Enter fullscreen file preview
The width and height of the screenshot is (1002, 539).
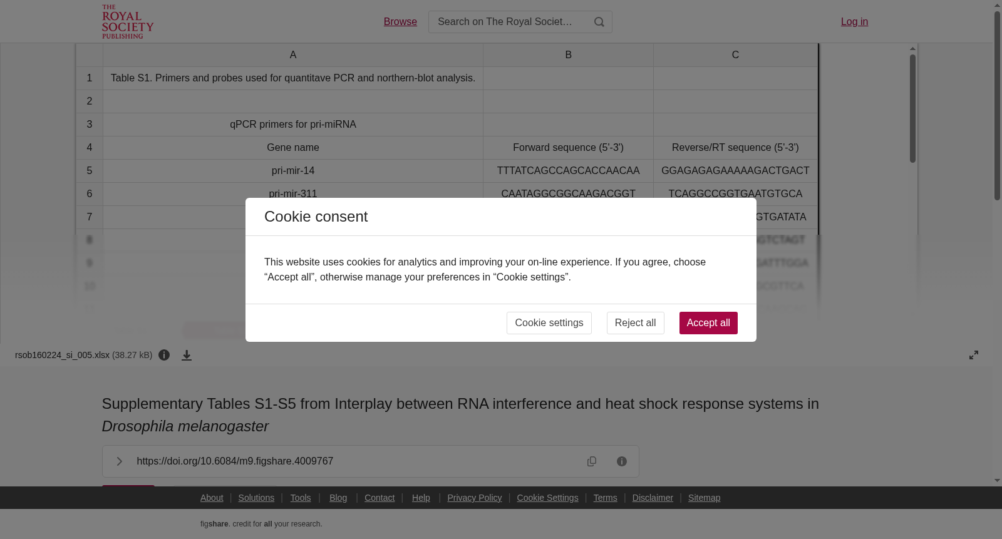(974, 355)
